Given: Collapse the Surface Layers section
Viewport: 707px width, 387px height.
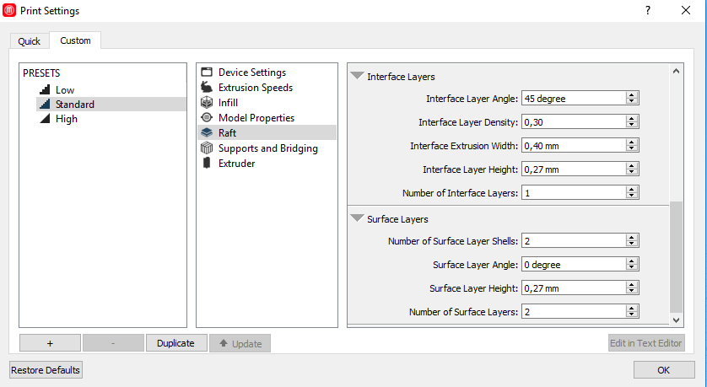Looking at the screenshot, I should (x=357, y=218).
